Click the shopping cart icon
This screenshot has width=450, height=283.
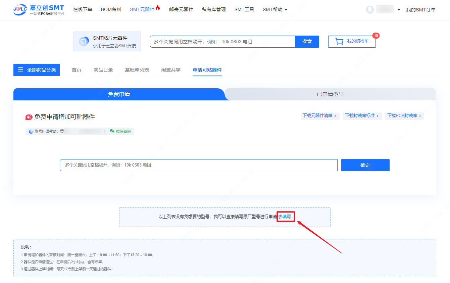pyautogui.click(x=339, y=42)
